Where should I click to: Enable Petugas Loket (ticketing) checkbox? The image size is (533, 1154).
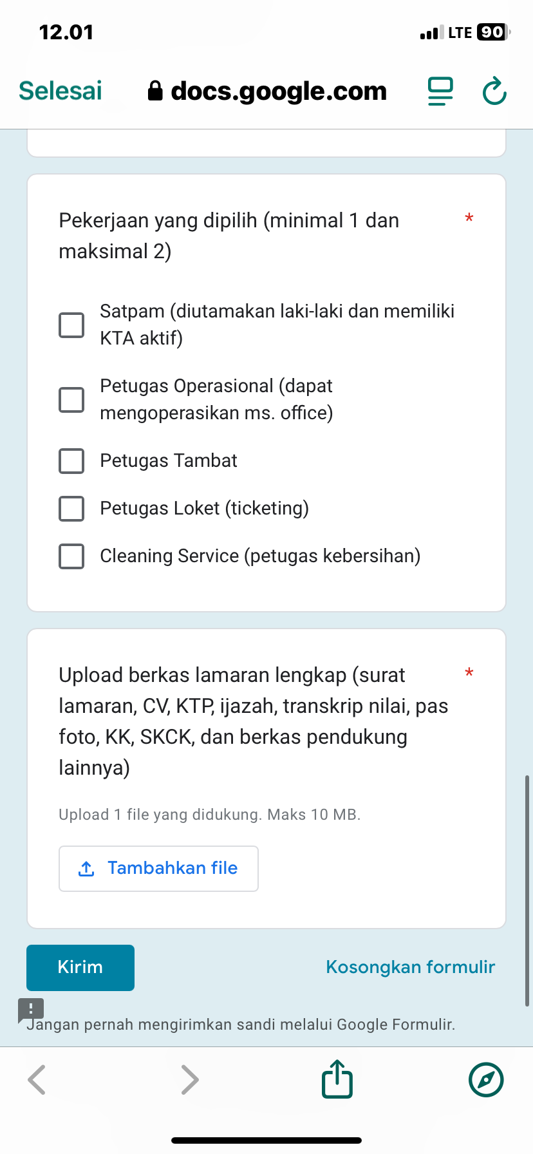point(71,509)
